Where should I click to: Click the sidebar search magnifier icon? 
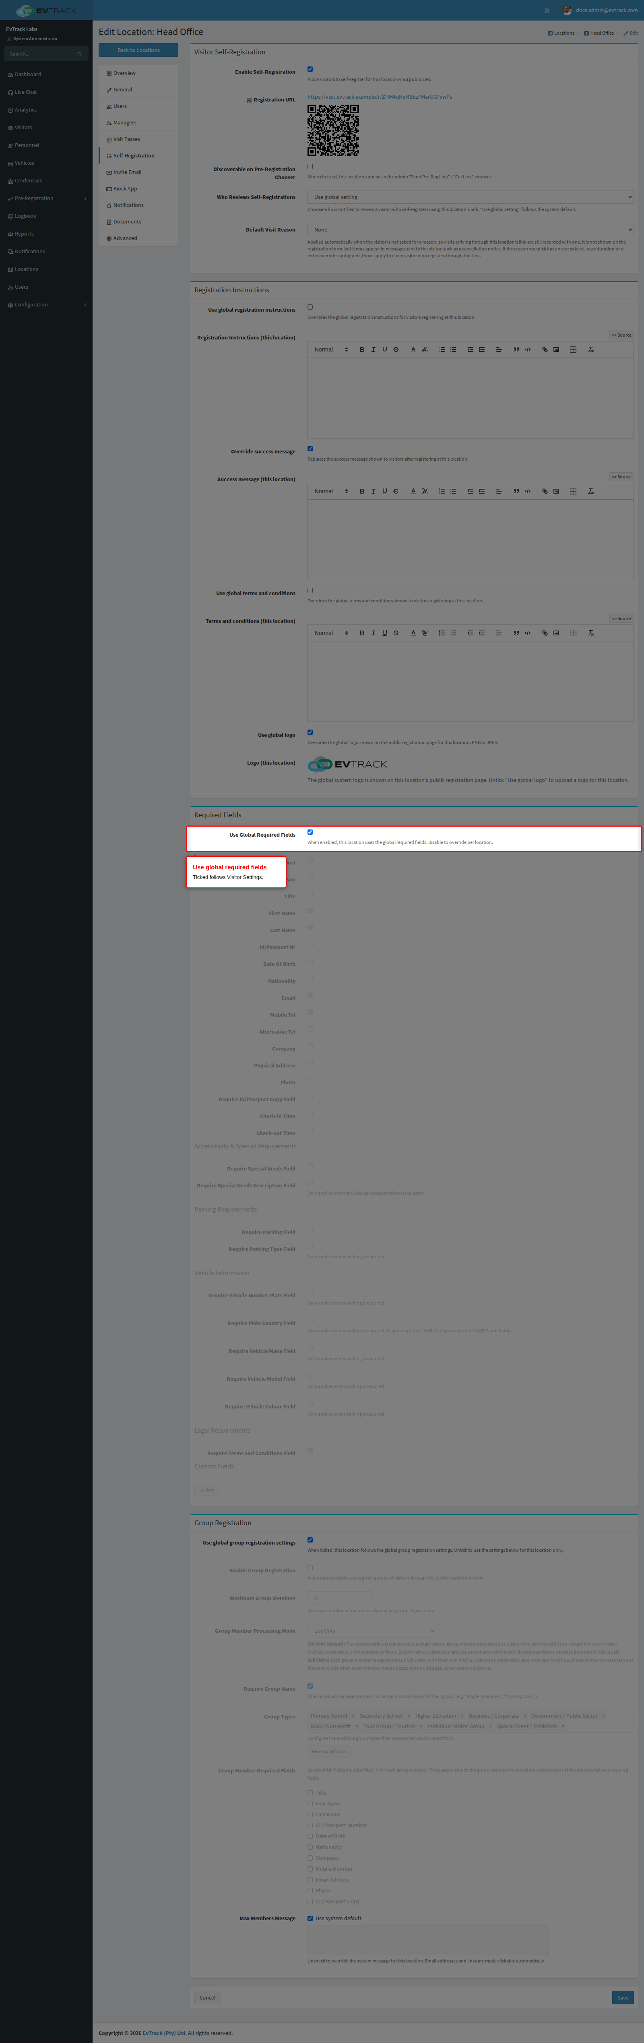79,55
